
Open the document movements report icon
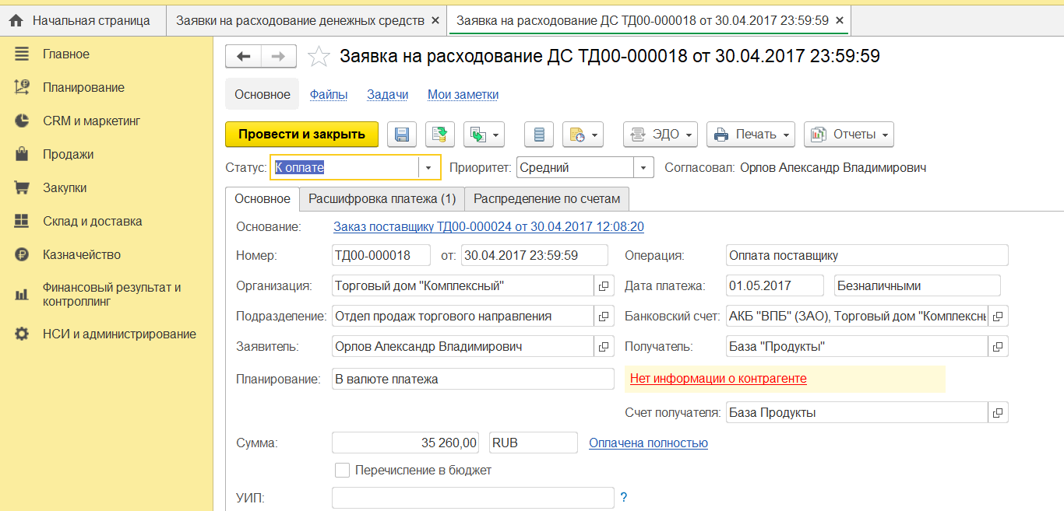tap(539, 135)
